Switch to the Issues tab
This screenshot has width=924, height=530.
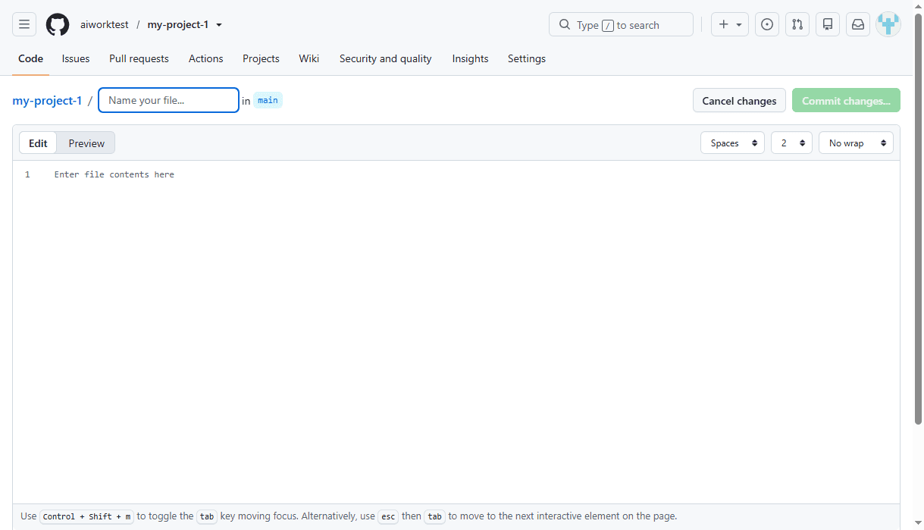[x=76, y=58]
